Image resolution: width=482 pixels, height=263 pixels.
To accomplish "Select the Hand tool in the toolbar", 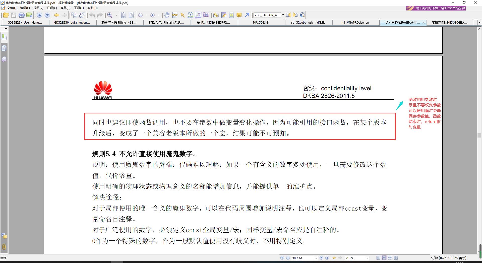I will (x=167, y=15).
